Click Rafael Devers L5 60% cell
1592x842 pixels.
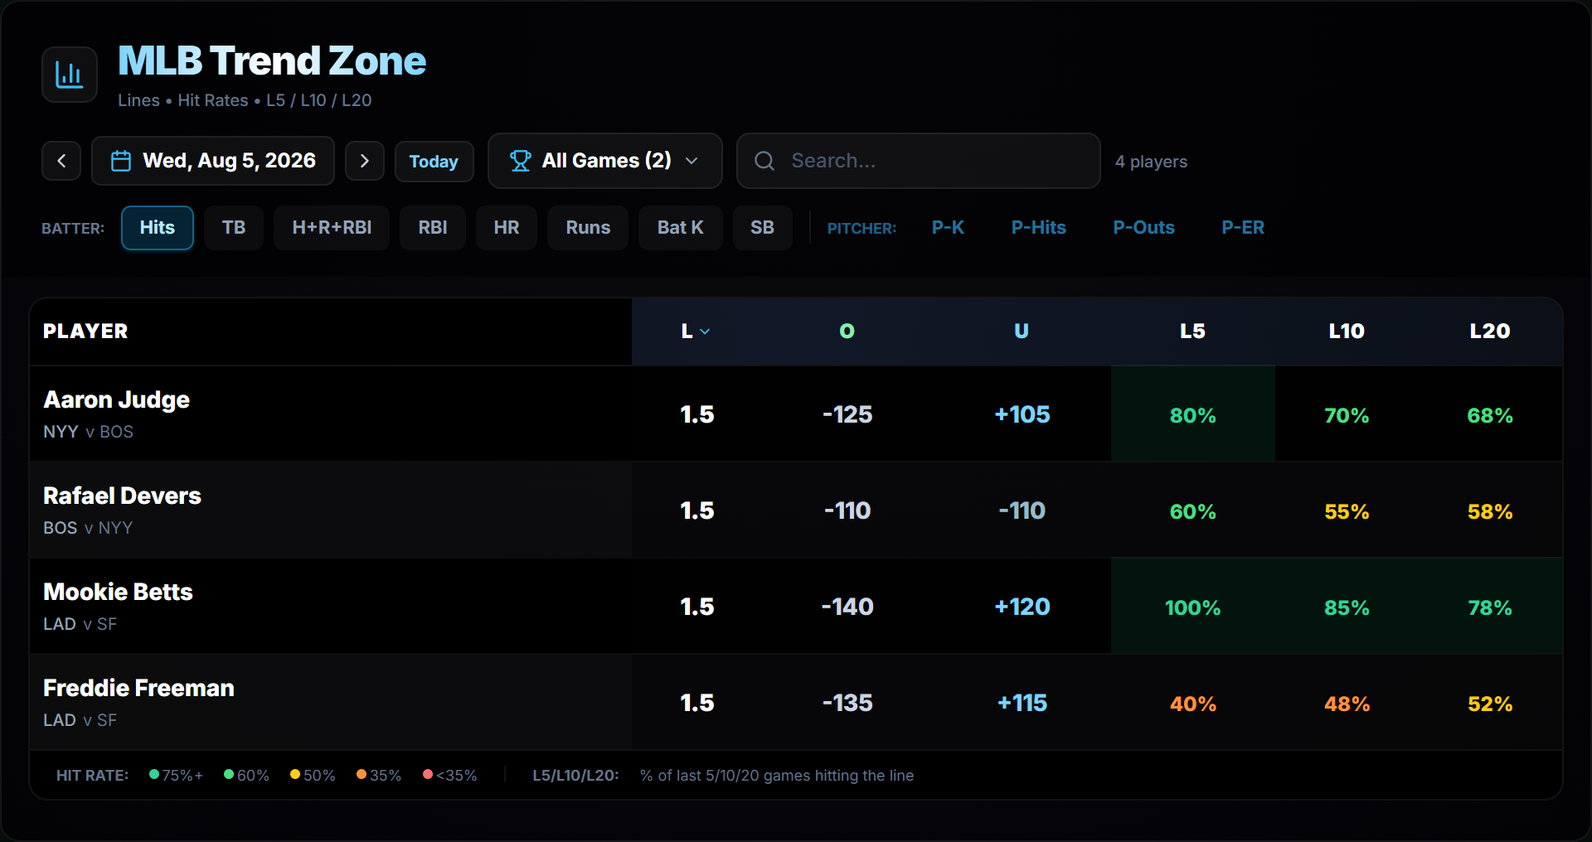(1193, 510)
